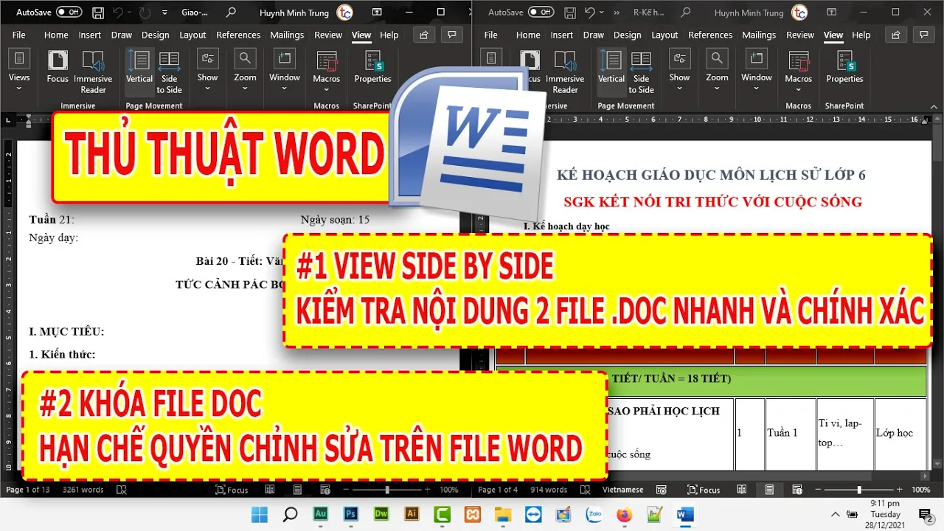
Task: Switch to Web Layout in right window status bar
Action: (796, 490)
